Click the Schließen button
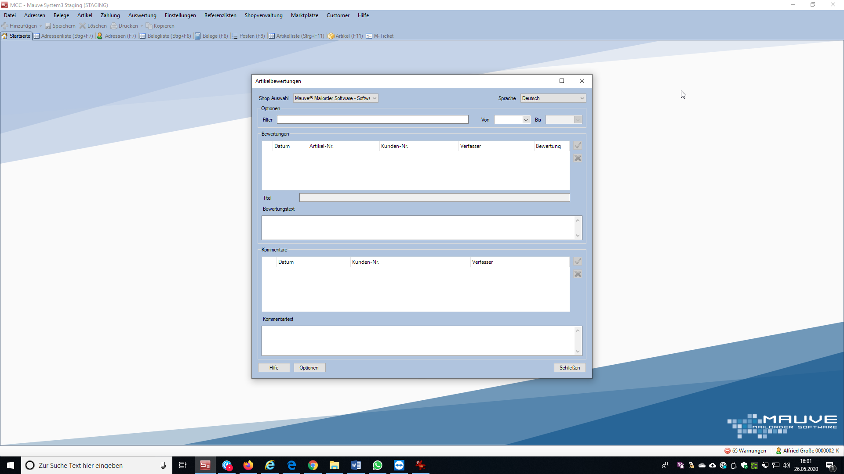Screen dimensions: 844x474 (x=569, y=368)
